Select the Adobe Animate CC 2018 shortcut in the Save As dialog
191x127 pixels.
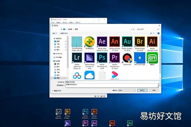115,44
